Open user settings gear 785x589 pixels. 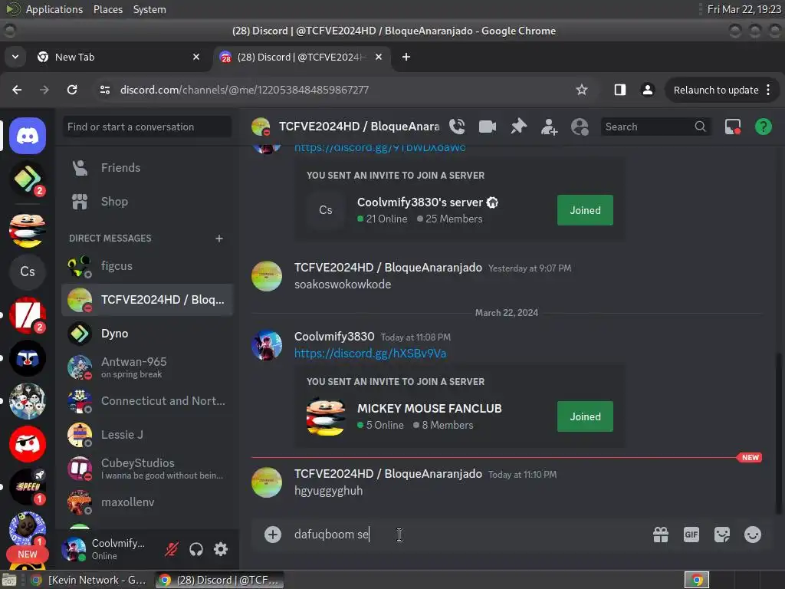tap(221, 549)
